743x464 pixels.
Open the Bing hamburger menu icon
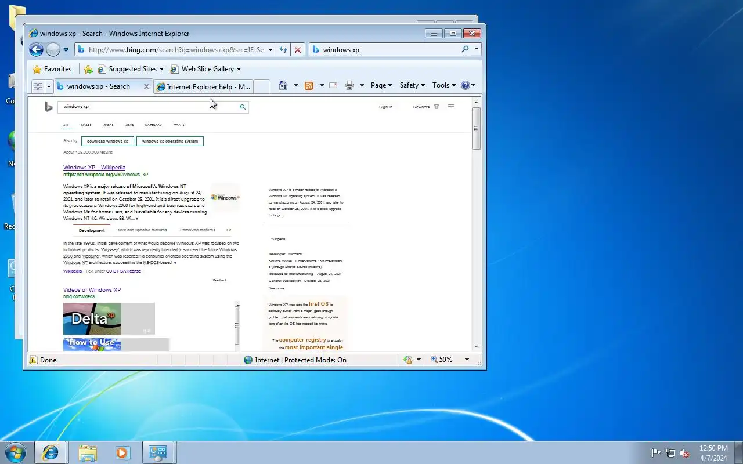coord(451,107)
